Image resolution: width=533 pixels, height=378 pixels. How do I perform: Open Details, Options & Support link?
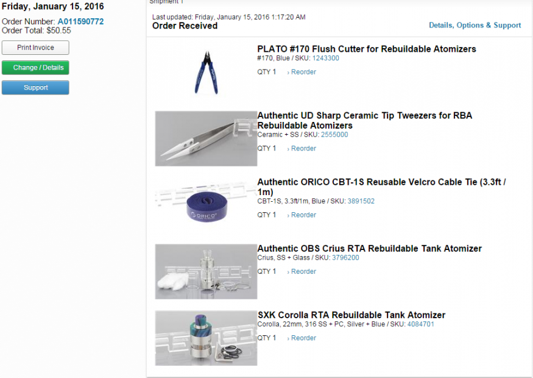click(x=475, y=25)
